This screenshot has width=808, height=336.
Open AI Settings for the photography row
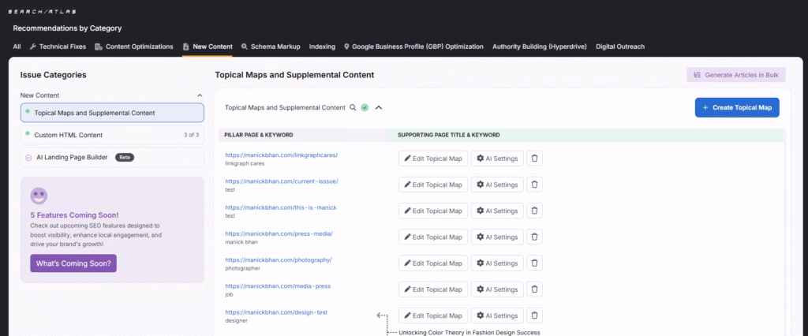coord(497,263)
